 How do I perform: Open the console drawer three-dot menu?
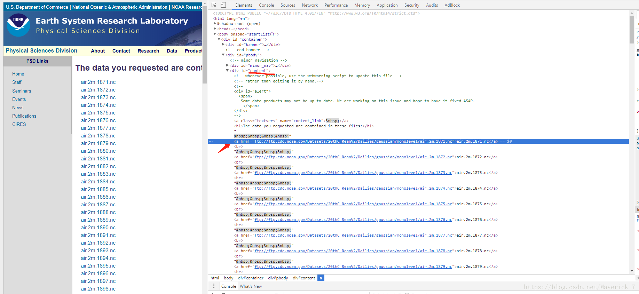coord(214,286)
